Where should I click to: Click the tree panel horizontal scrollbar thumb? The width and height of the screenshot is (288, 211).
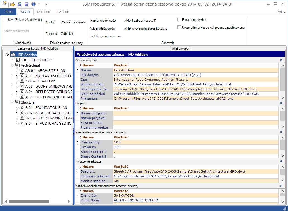(x=29, y=201)
